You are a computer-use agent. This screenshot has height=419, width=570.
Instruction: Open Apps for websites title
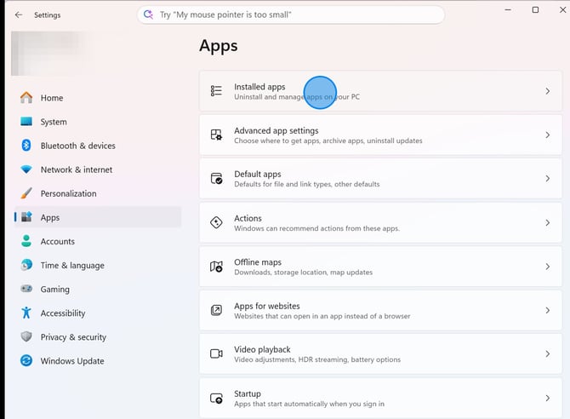[267, 306]
